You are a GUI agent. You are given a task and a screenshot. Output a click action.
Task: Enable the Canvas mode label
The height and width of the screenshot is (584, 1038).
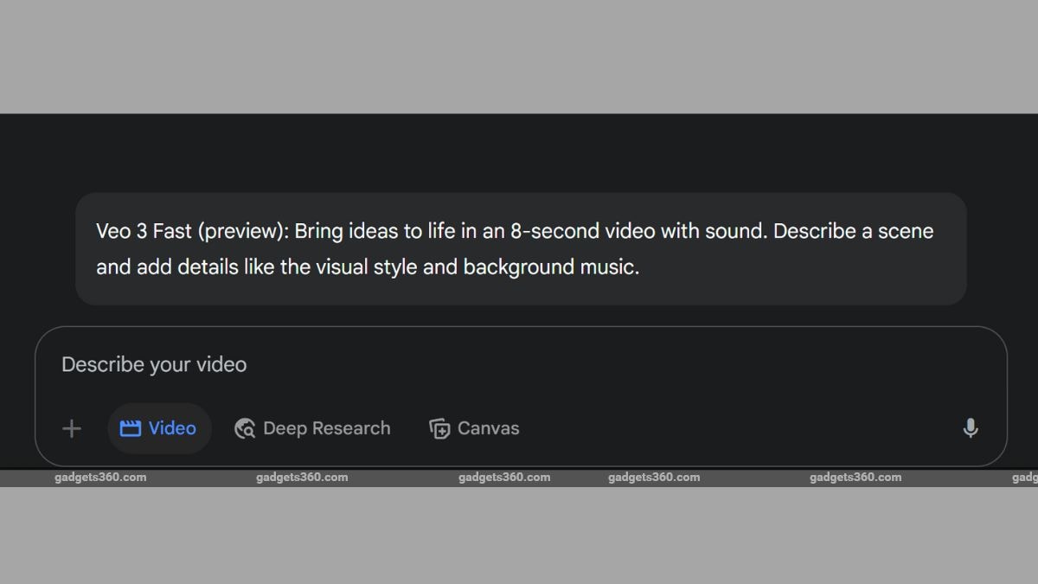point(489,428)
